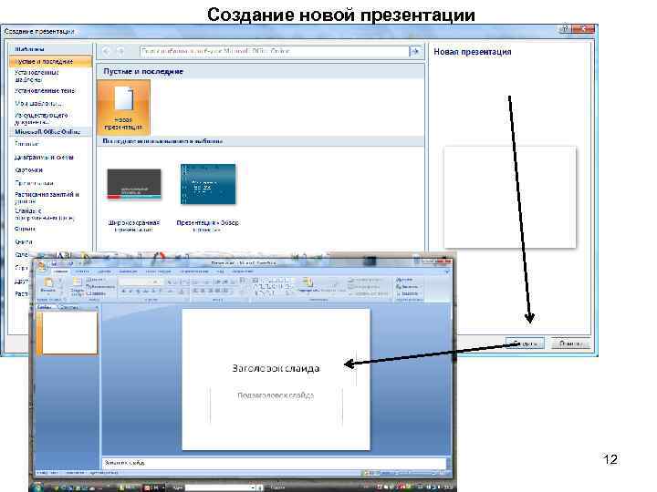657x492 pixels.
Task: Click the Microsoft Office Online search field
Action: [x=275, y=51]
